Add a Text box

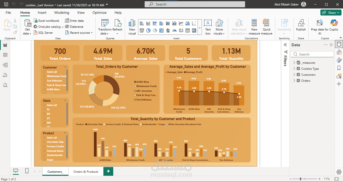pyautogui.click(x=208, y=27)
